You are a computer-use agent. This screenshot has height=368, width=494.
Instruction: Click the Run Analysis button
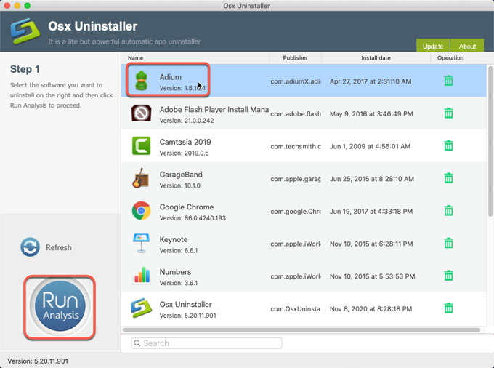60,306
